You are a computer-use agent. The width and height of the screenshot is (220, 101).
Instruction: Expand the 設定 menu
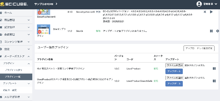(16, 49)
